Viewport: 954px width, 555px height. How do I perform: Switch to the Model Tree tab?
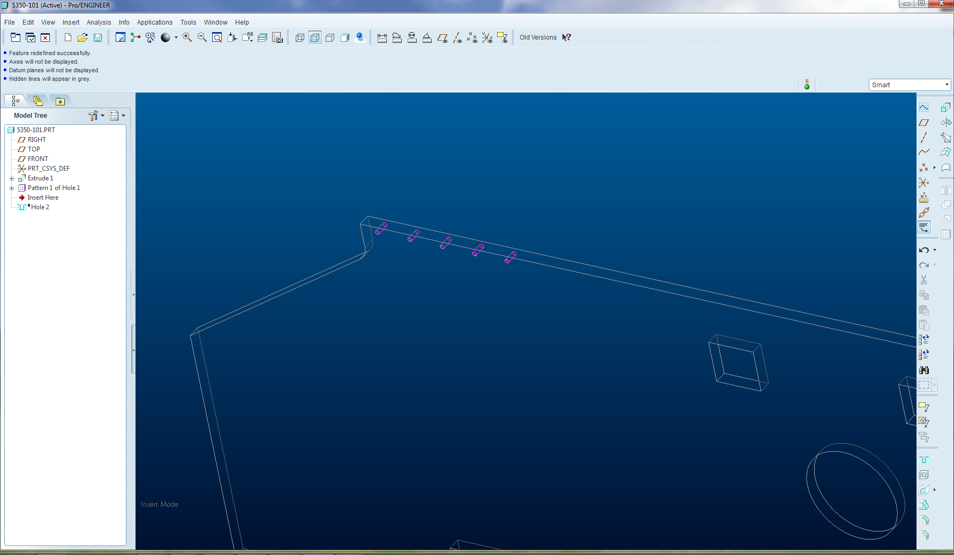(15, 101)
